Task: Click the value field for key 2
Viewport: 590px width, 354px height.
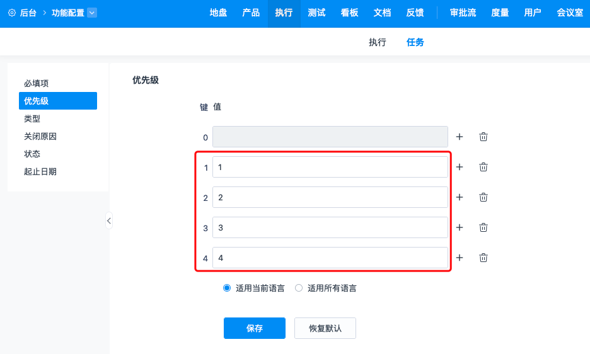Action: 330,197
